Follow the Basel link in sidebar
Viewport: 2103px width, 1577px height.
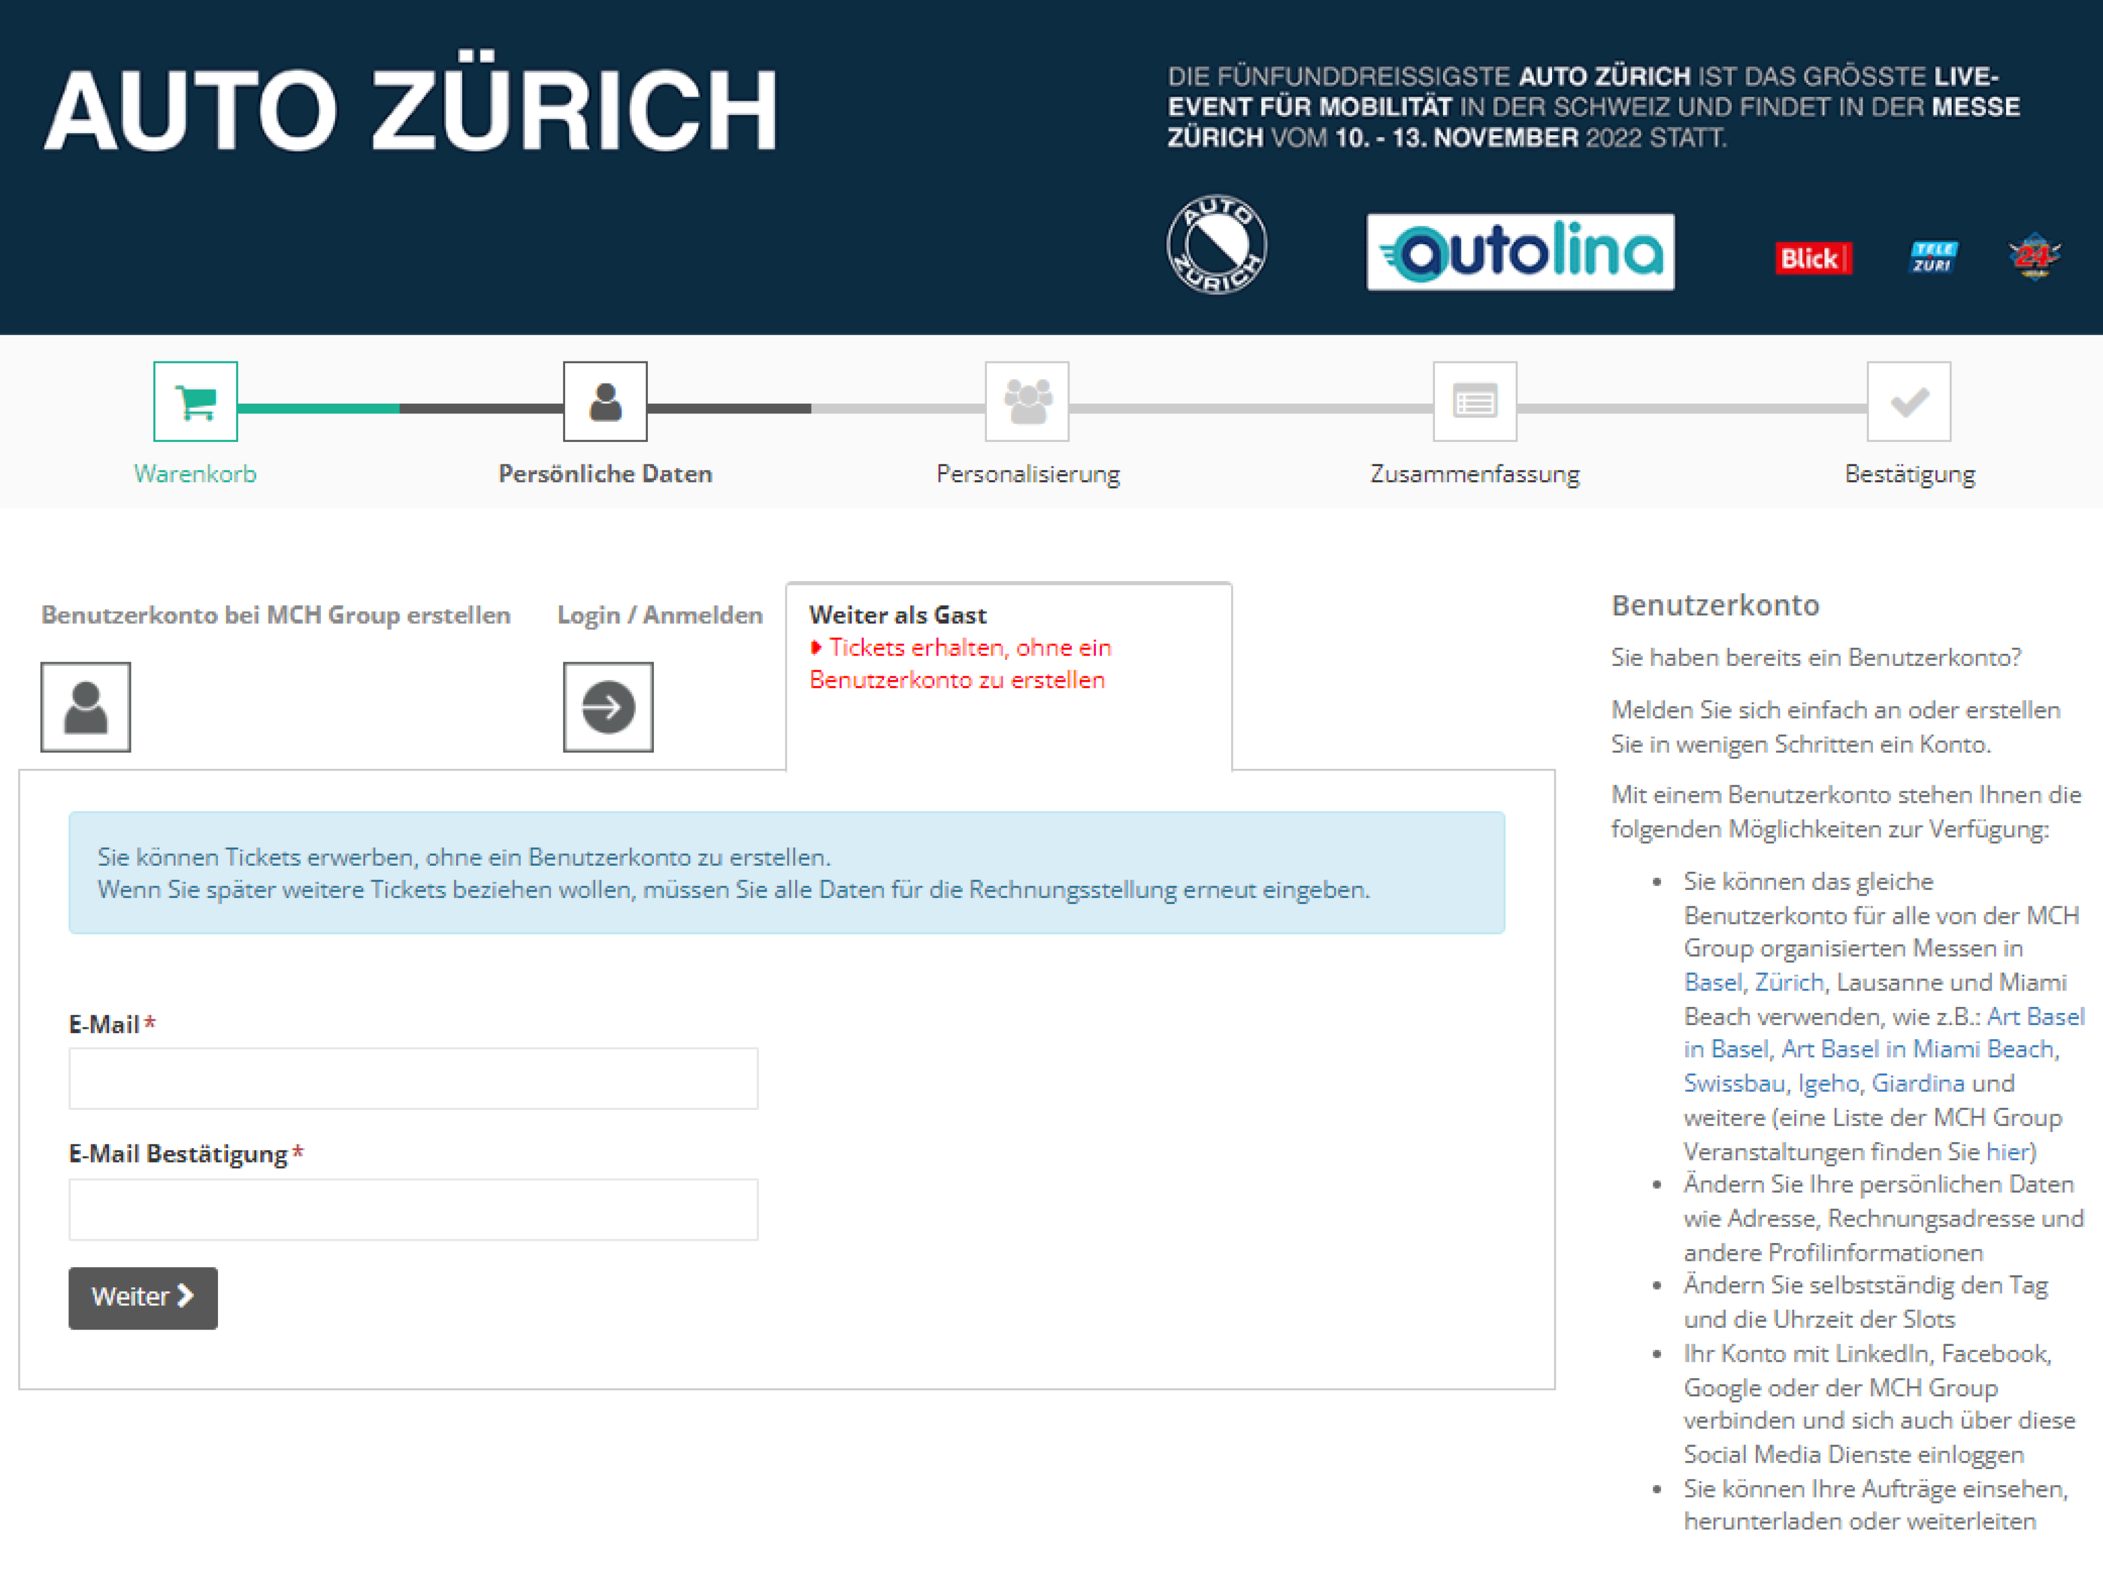[x=1713, y=982]
